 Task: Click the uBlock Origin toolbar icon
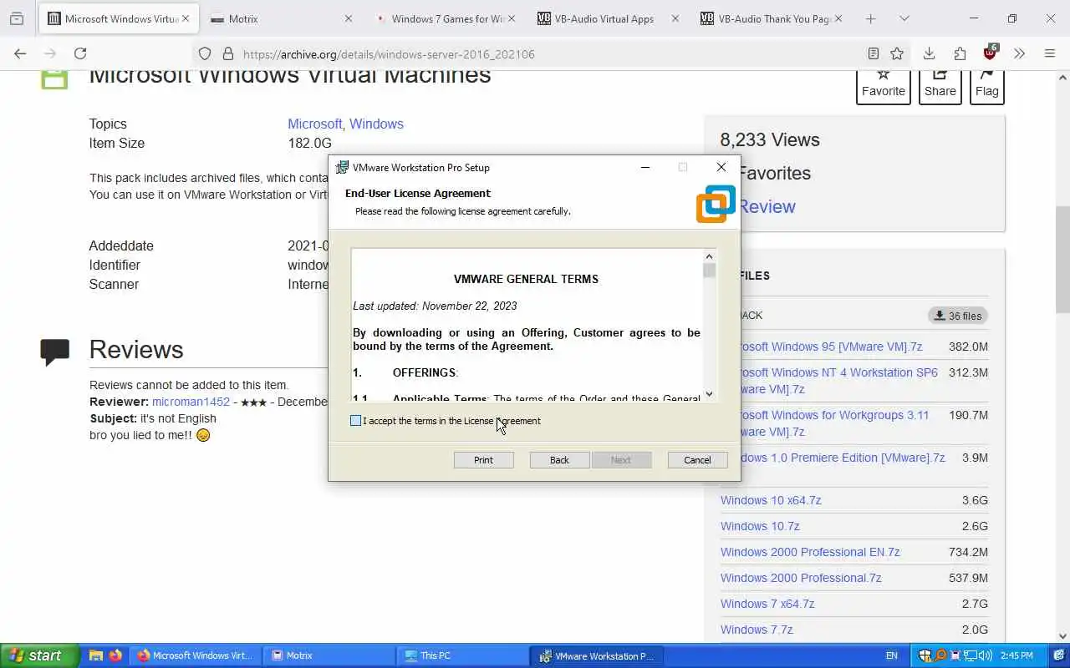(990, 53)
